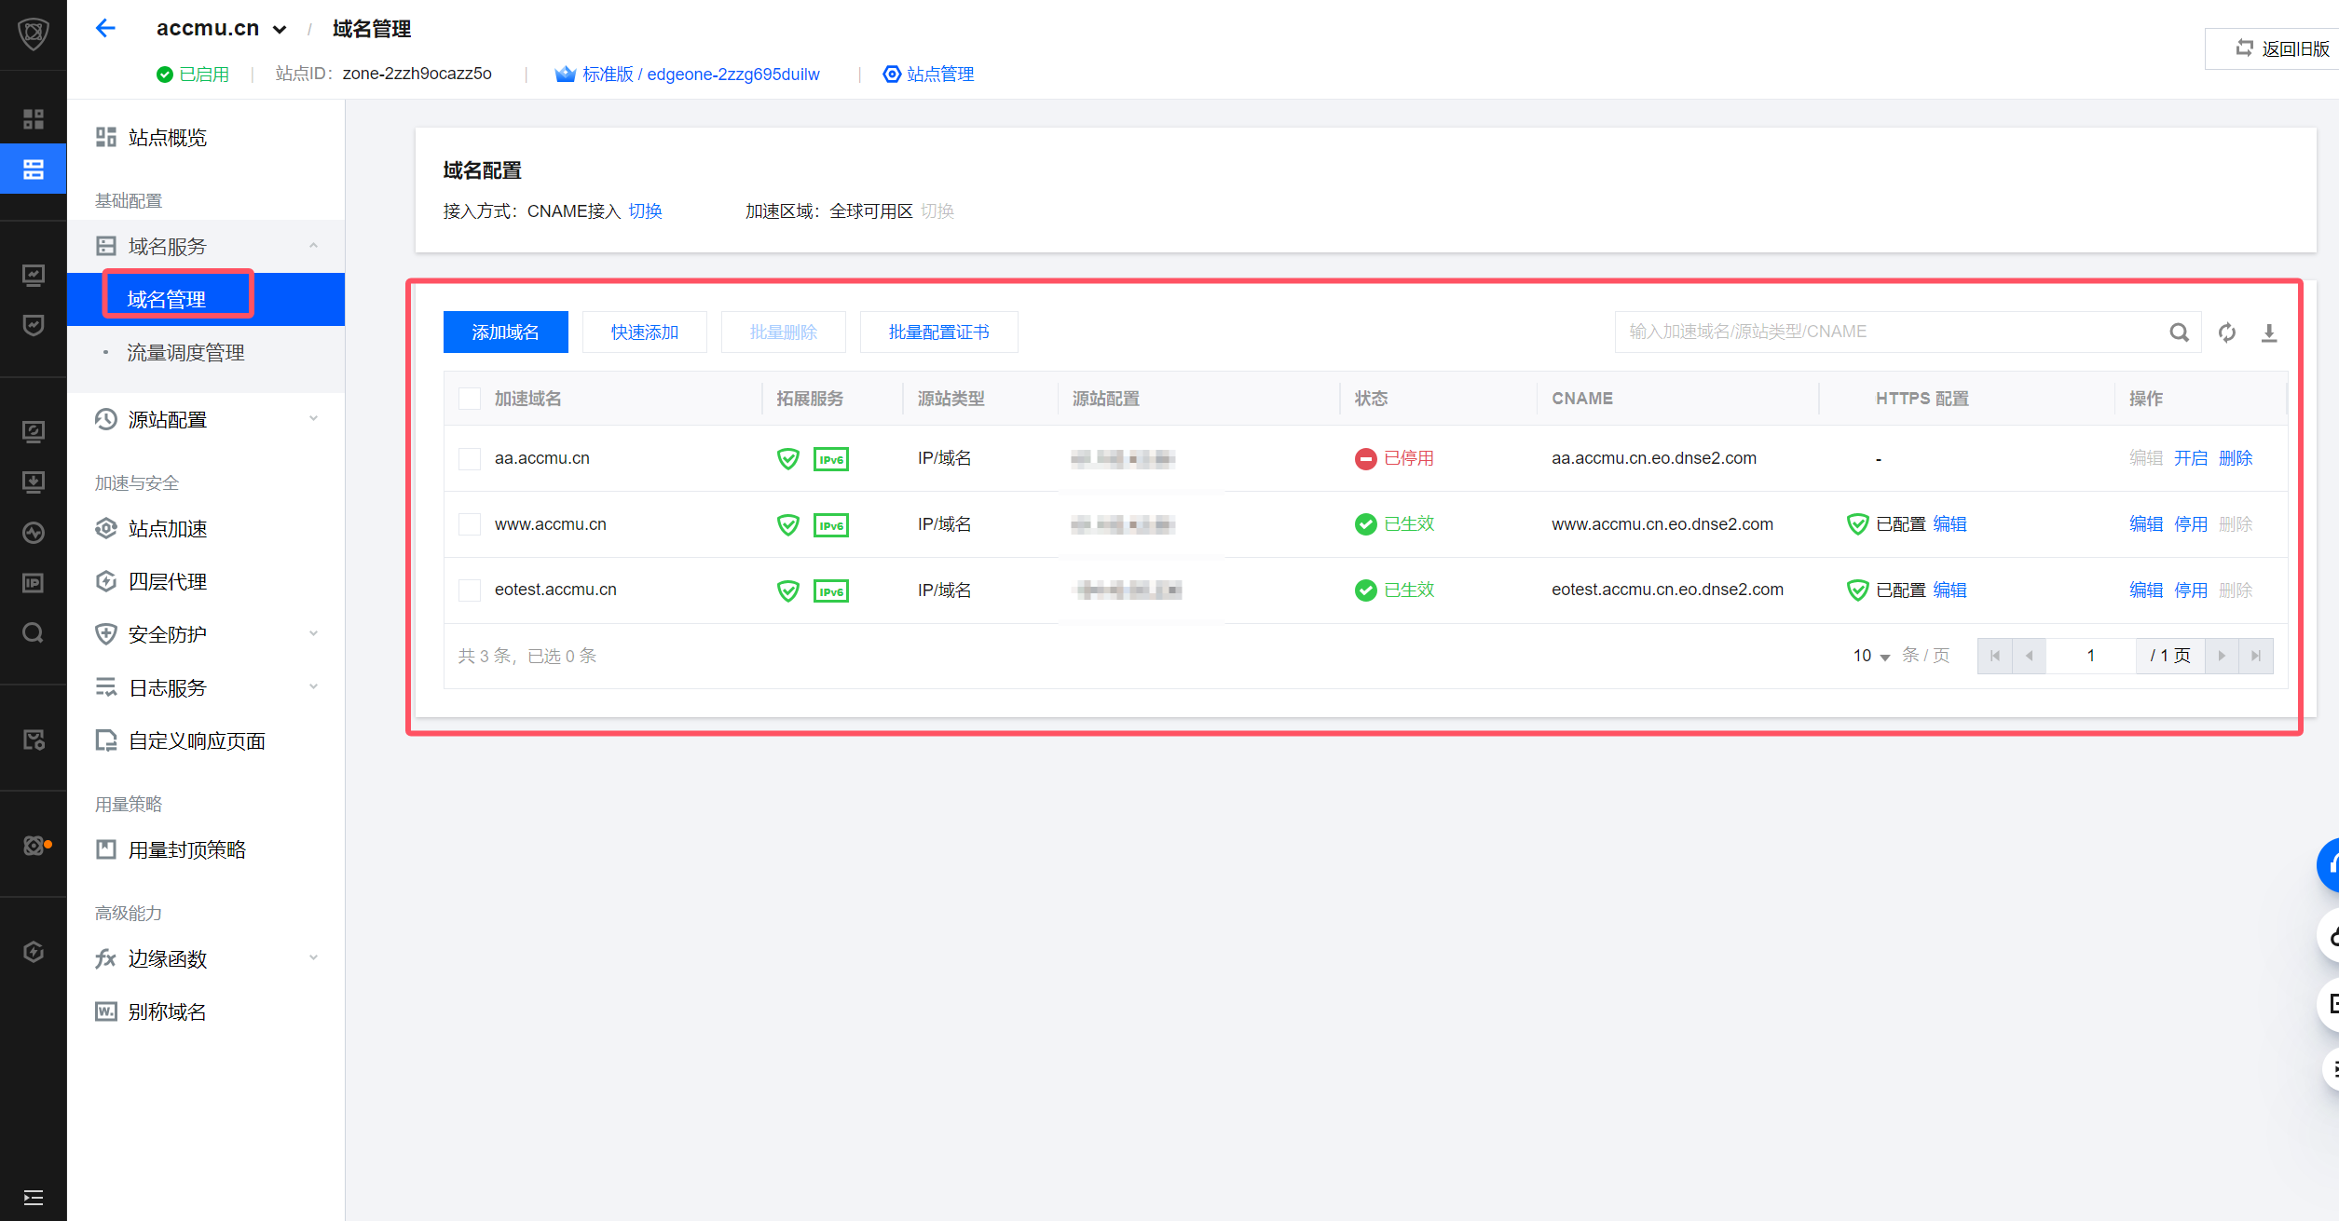Toggle the select-all checkbox in table header
Screen dimensions: 2339x1221
coord(470,399)
